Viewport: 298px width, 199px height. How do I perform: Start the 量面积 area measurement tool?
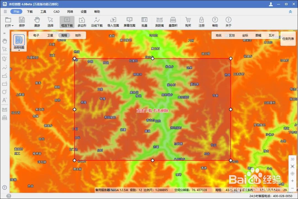[x=173, y=22]
